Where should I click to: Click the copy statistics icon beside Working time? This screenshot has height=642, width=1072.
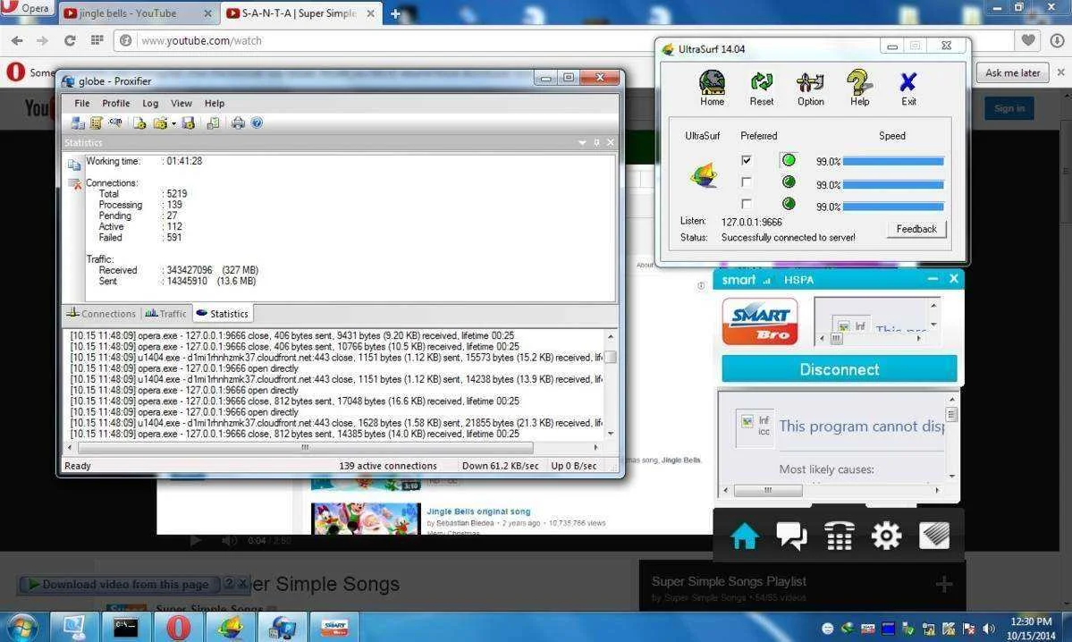(x=74, y=165)
